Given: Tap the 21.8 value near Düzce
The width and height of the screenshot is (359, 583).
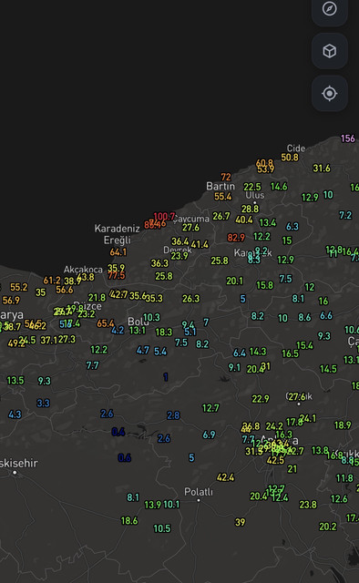Looking at the screenshot, I should pyautogui.click(x=97, y=298).
